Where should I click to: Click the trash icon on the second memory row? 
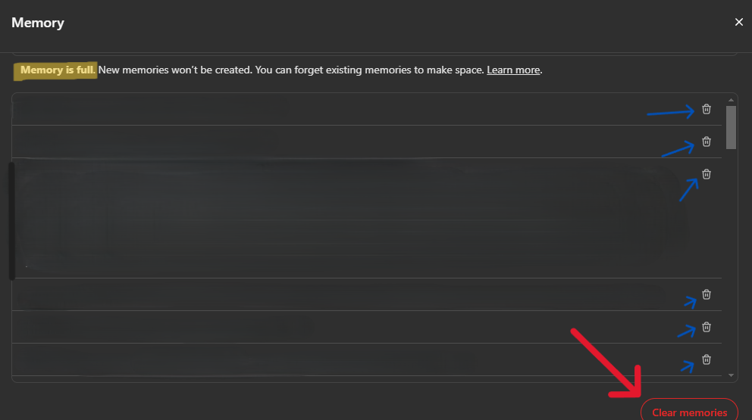[x=707, y=142]
